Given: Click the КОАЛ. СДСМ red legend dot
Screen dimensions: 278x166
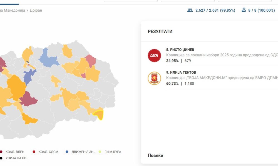Looking at the screenshot, I should coord(34,152).
